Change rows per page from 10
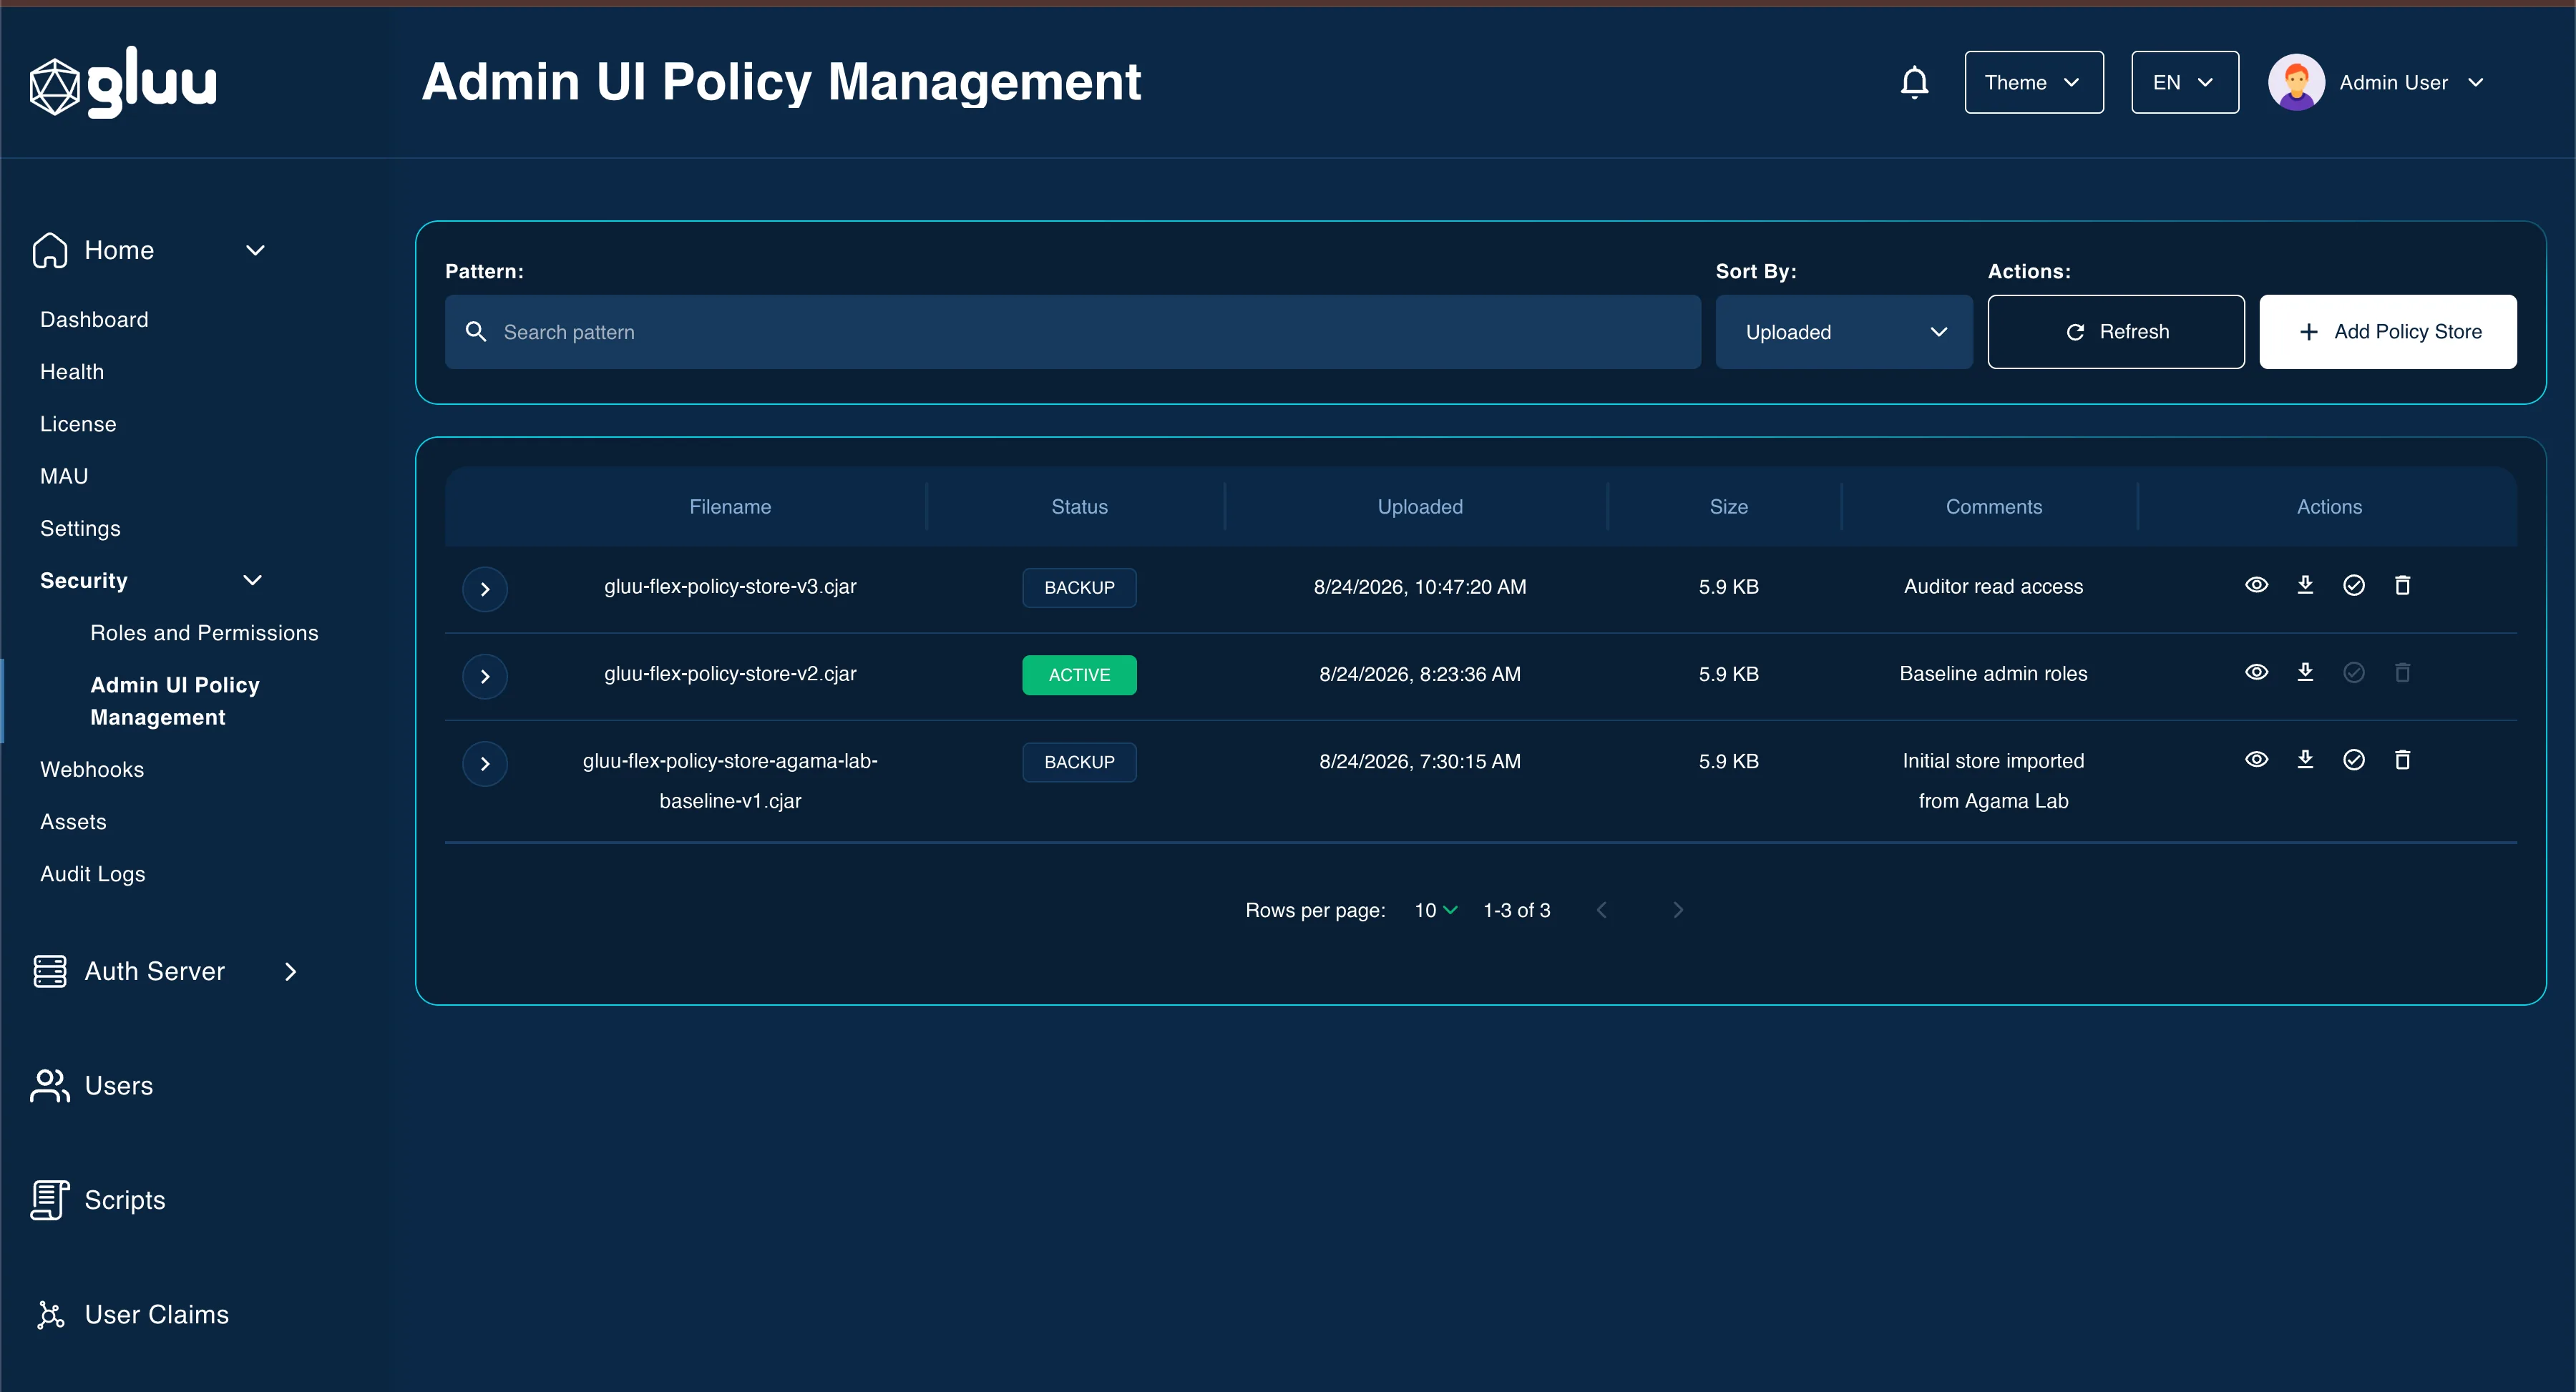2576x1392 pixels. click(x=1435, y=910)
